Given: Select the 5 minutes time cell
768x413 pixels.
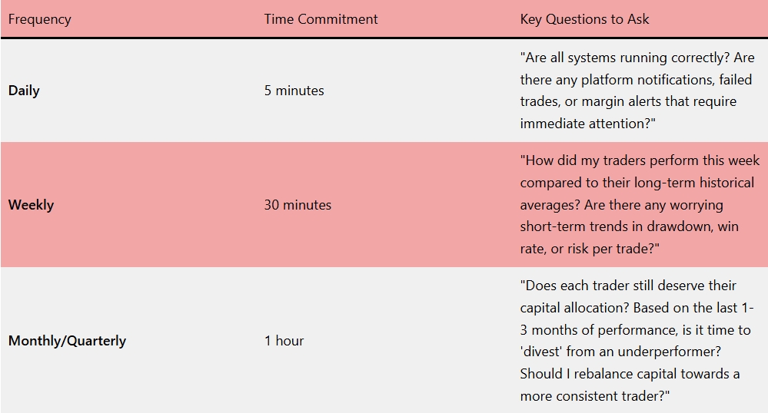Looking at the screenshot, I should pos(294,91).
